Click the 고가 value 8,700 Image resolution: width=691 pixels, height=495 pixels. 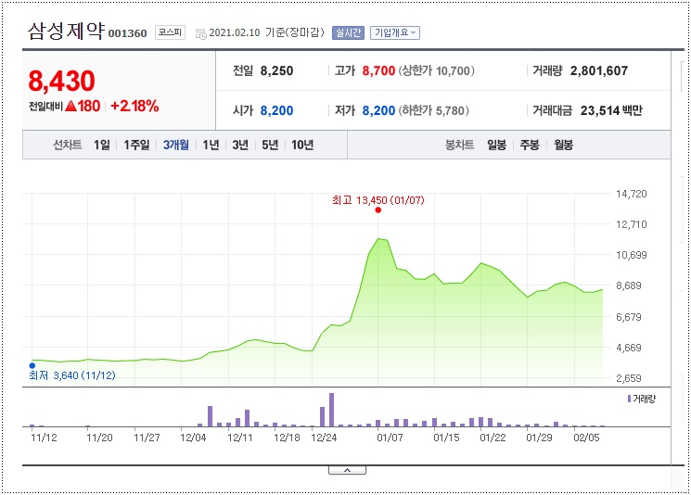coord(378,70)
